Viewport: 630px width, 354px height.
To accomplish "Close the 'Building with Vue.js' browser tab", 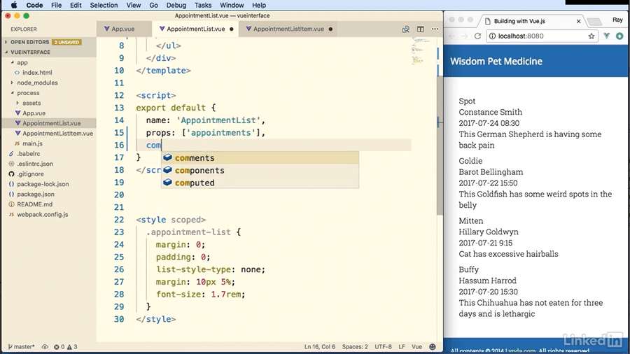I will 579,21.
